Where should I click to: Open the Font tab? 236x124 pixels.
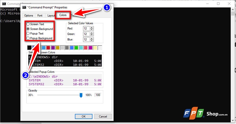point(40,16)
